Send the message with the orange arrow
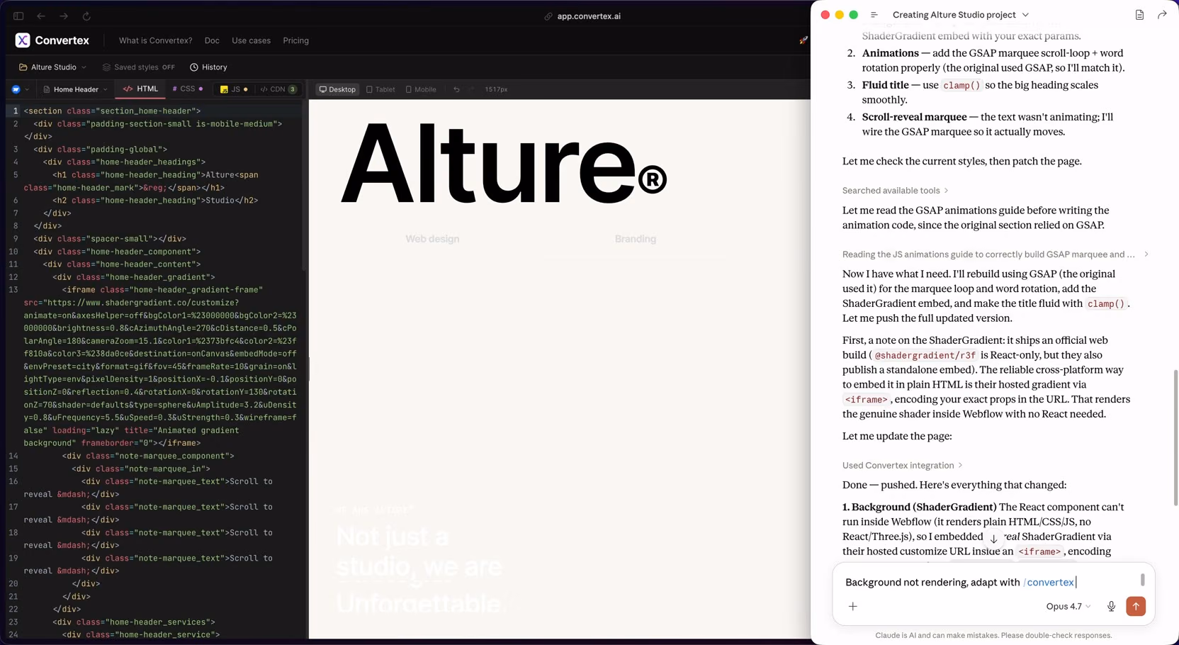The height and width of the screenshot is (645, 1179). coord(1136,606)
